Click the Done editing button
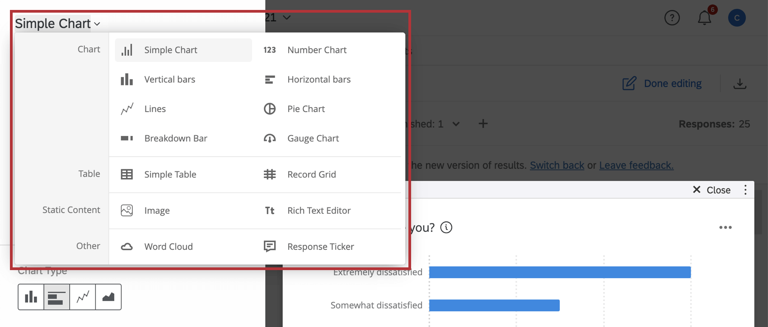 (x=662, y=84)
